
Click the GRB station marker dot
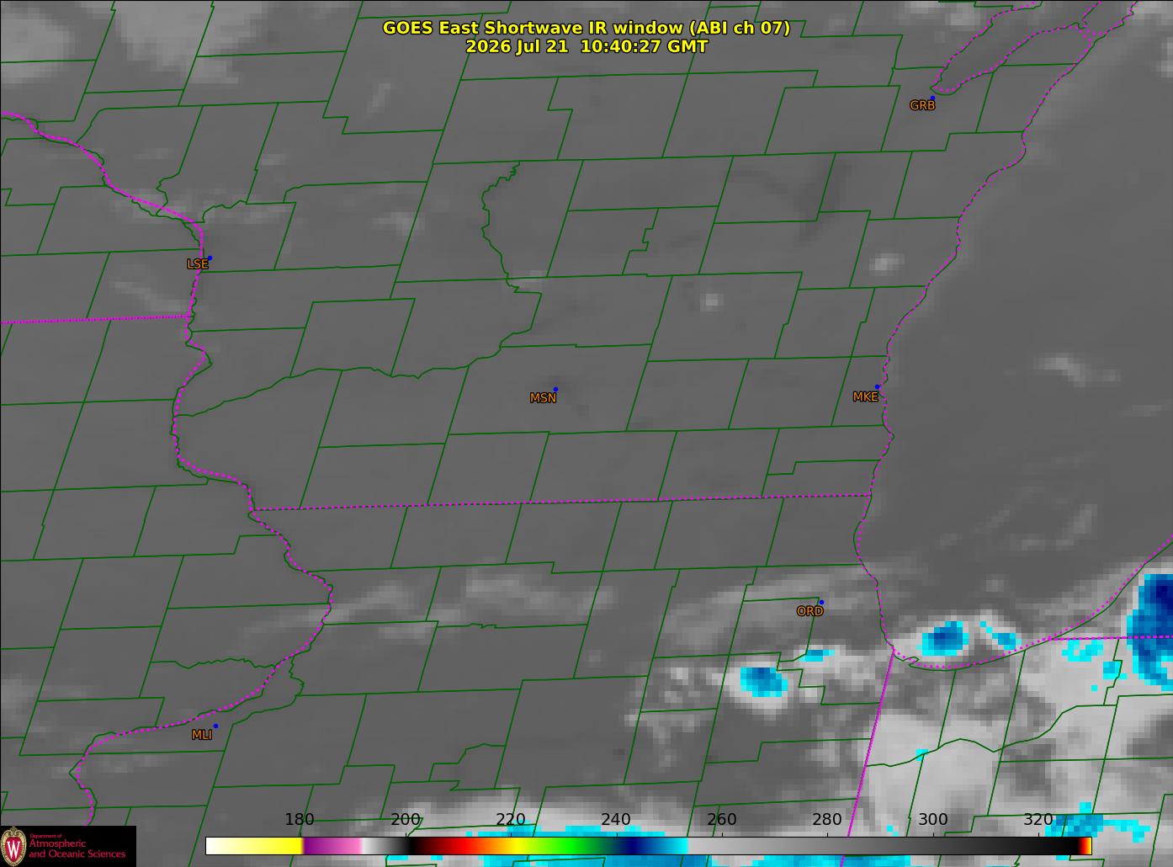click(x=932, y=98)
